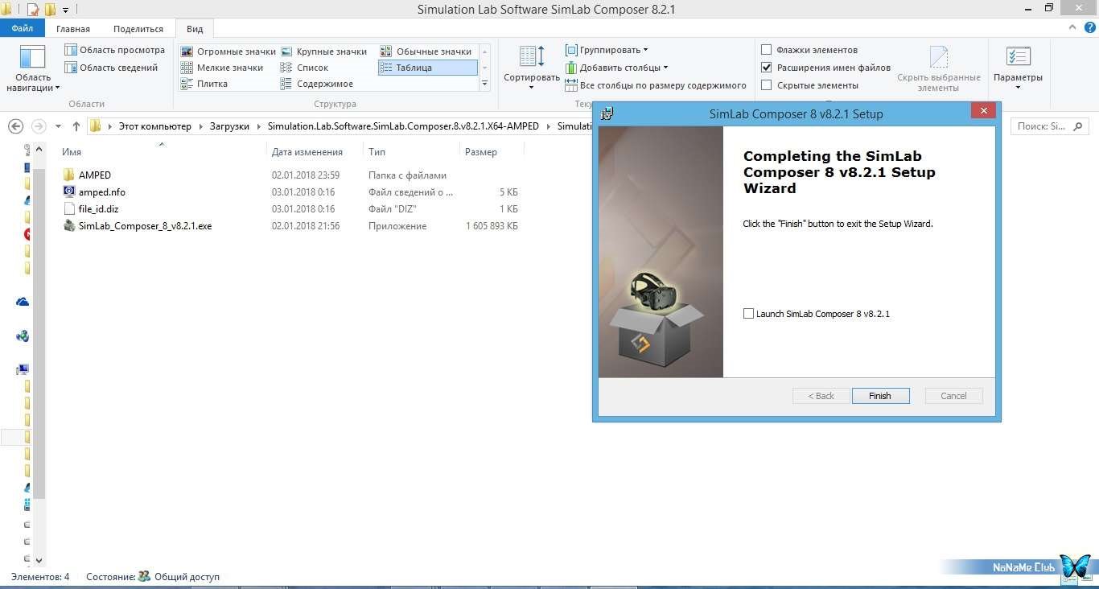Switch to the Поделиться tab
This screenshot has width=1099, height=589.
(138, 29)
